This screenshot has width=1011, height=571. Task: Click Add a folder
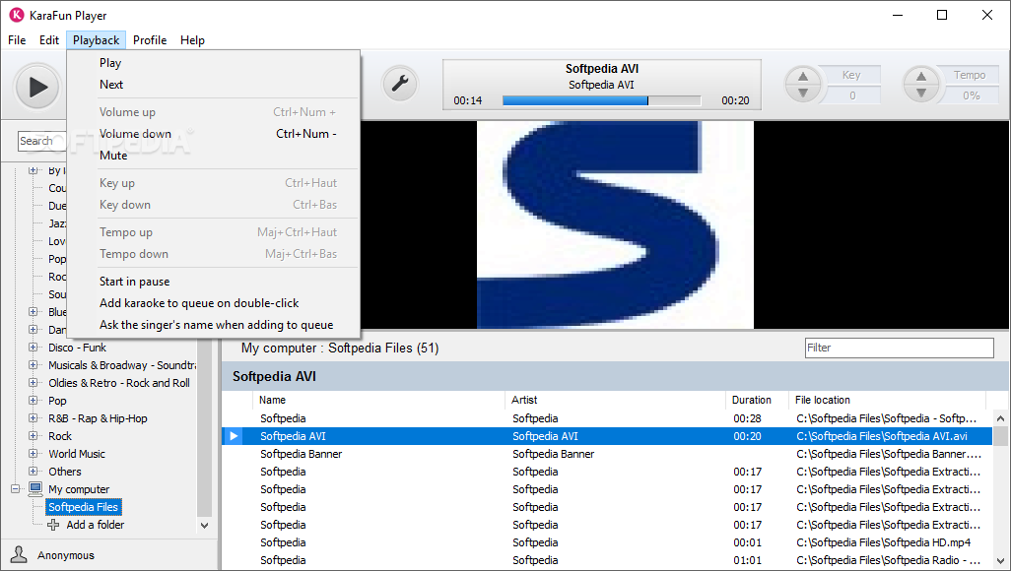pyautogui.click(x=95, y=525)
